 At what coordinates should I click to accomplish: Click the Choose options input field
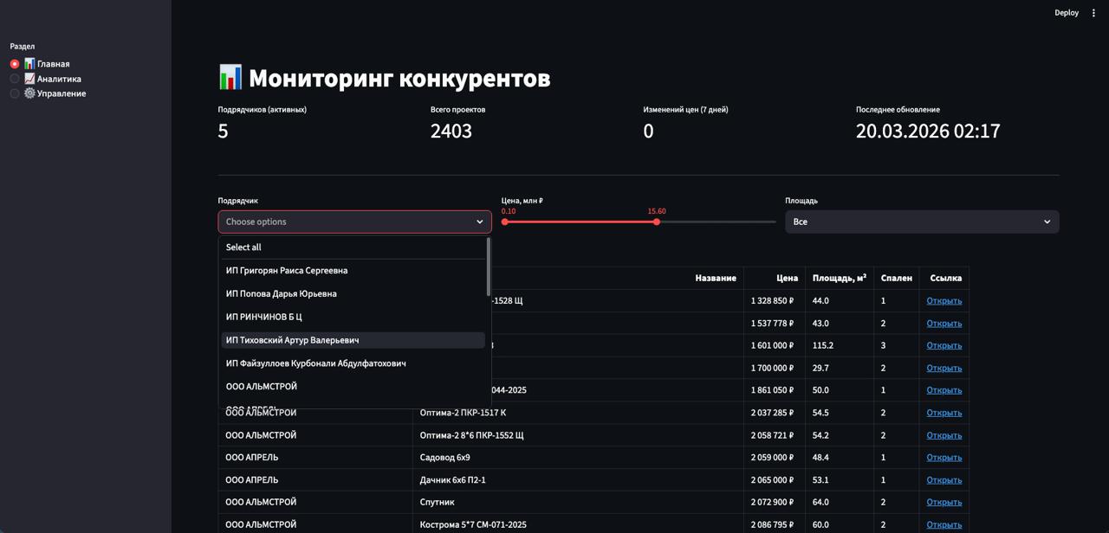click(347, 222)
